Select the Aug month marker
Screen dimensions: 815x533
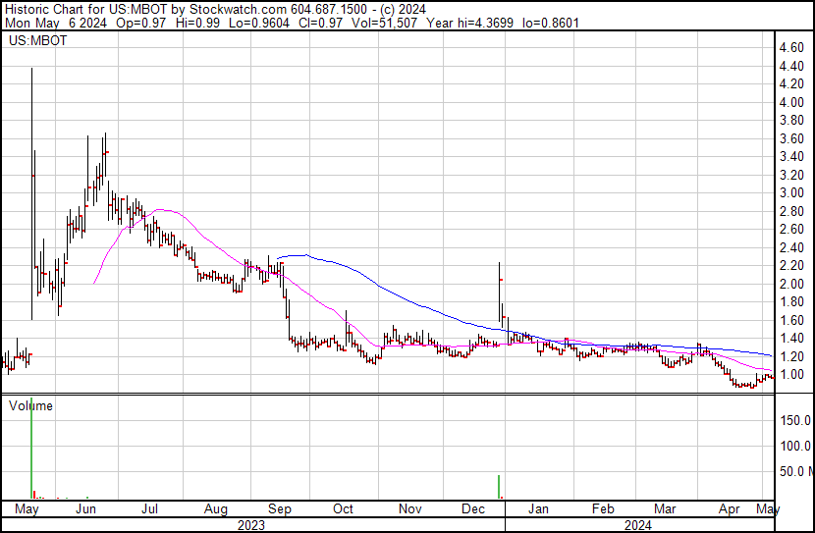coord(216,509)
